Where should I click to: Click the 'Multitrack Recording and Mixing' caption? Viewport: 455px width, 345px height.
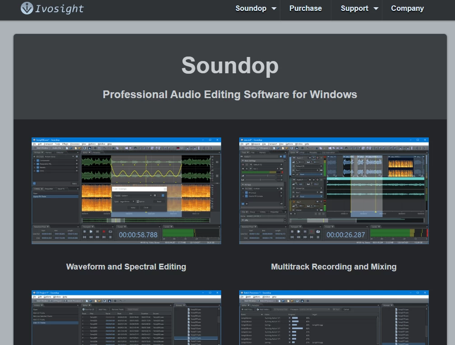pos(334,267)
